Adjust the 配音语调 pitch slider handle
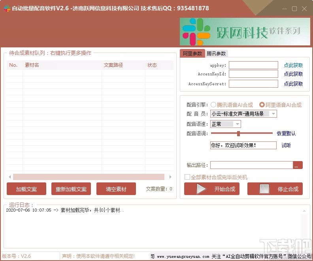The height and width of the screenshot is (261, 313). pos(238,133)
